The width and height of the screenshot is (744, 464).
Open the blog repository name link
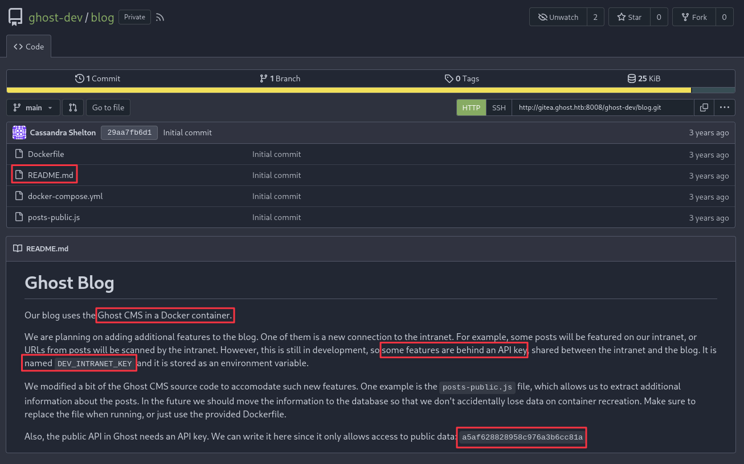tap(103, 17)
